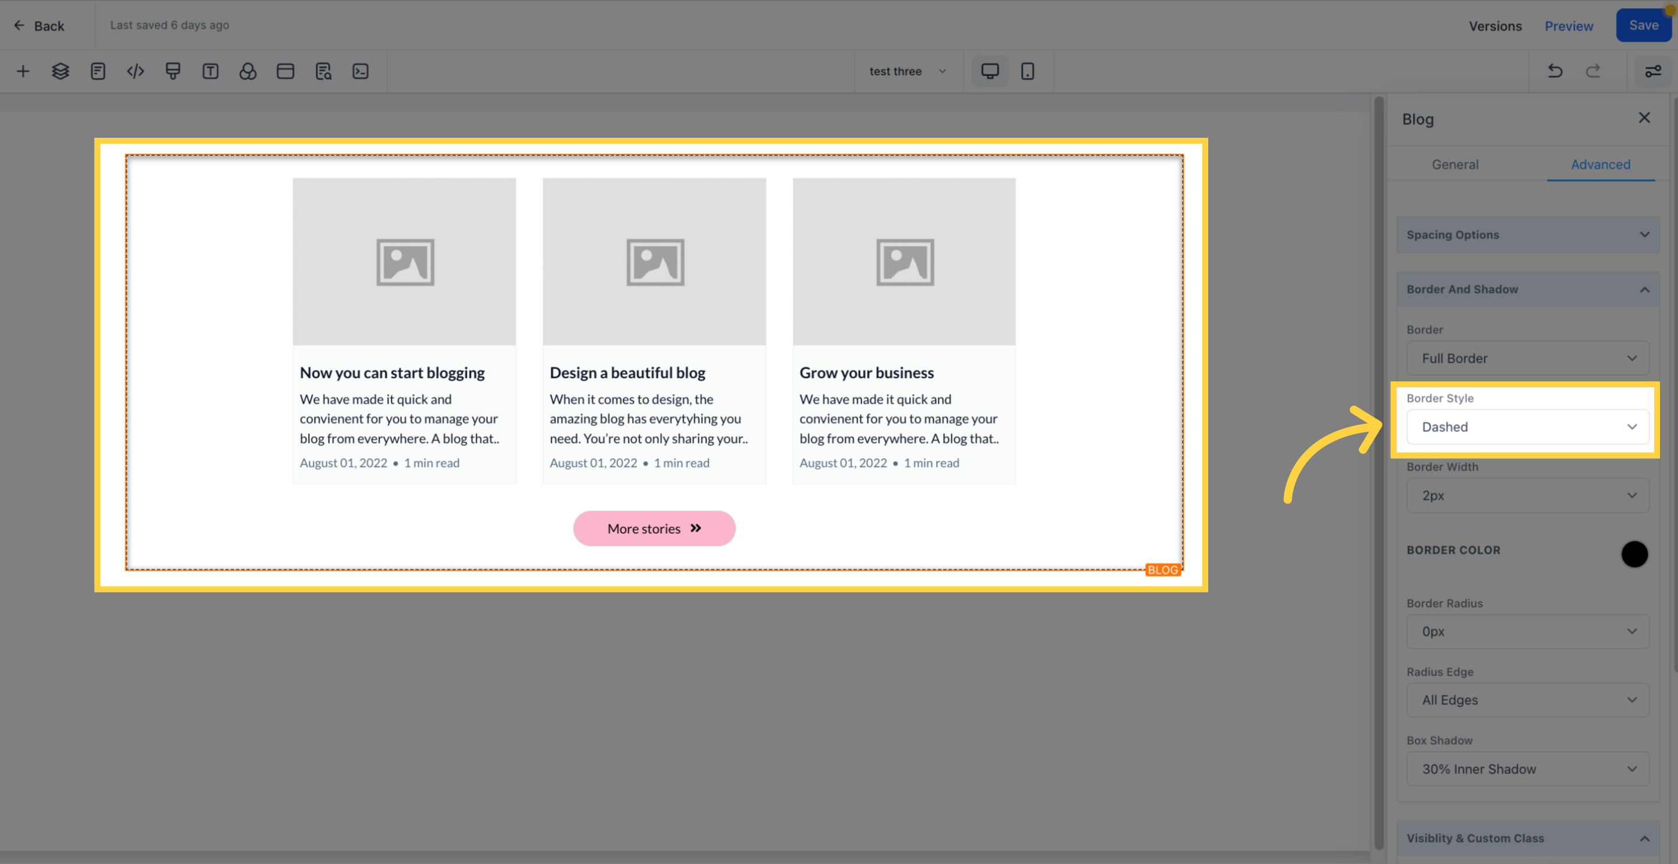Collapse the Border And Shadow section
The height and width of the screenshot is (864, 1678).
[1527, 288]
